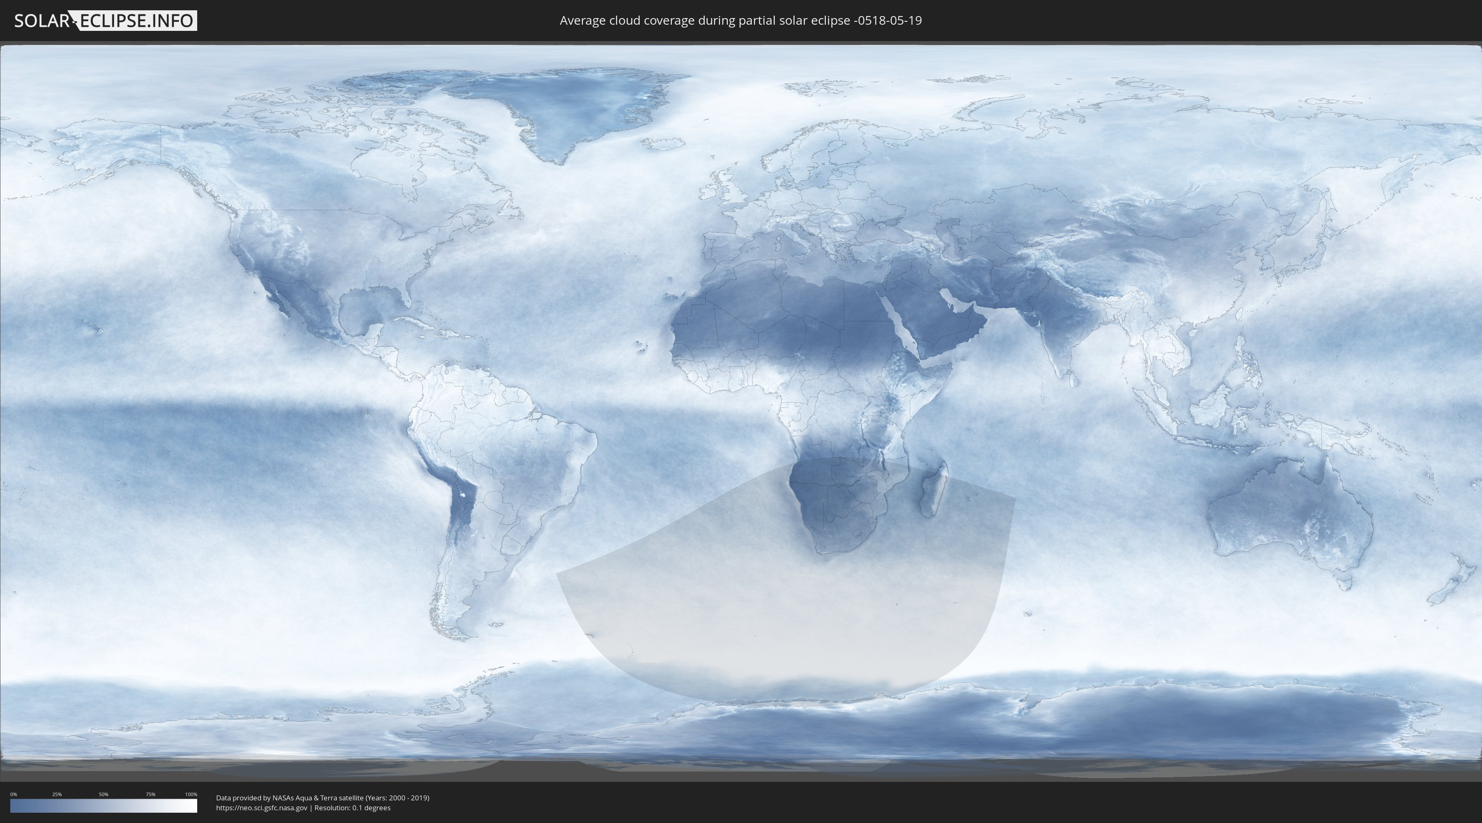The image size is (1482, 823).
Task: Click the SOLAR-ECLIPSE.INFO logo
Action: (x=105, y=21)
